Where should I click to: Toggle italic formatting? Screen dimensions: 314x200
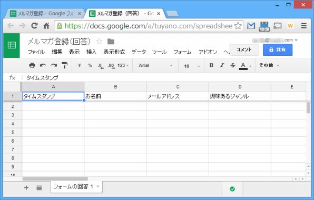point(222,65)
